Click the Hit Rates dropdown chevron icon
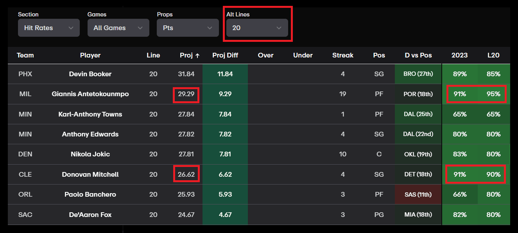 72,27
